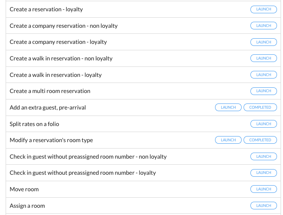Image resolution: width=283 pixels, height=215 pixels.
Task: Click Completed badge for 'Add an extra guest'
Action: click(x=260, y=107)
